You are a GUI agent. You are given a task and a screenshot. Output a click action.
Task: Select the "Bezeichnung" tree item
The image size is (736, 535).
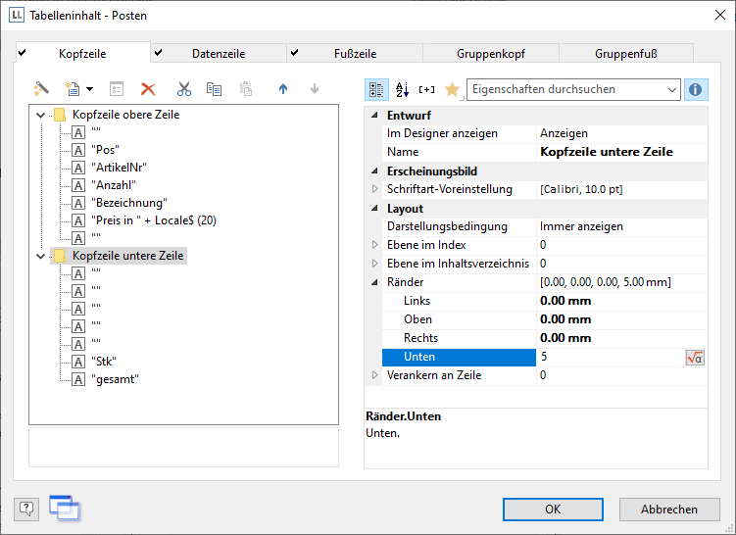point(130,203)
